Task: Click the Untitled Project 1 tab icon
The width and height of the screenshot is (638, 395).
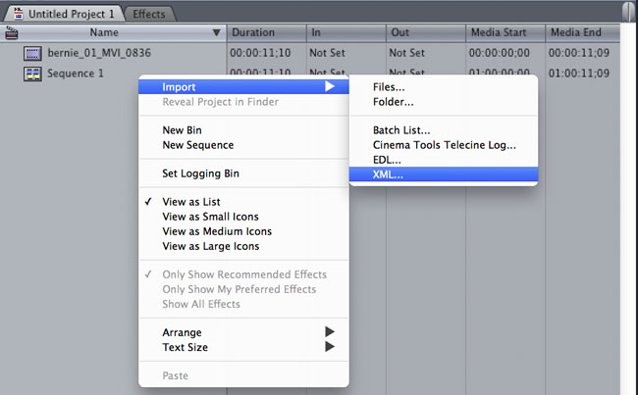Action: 18,14
